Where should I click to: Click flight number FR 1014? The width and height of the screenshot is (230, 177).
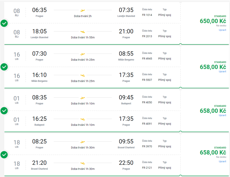[x=147, y=15]
